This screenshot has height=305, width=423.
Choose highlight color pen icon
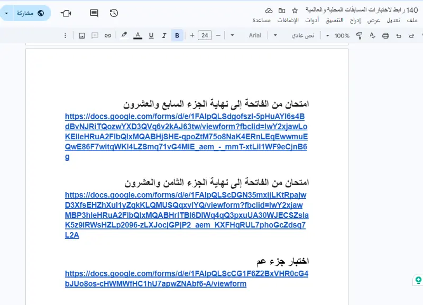(124, 35)
